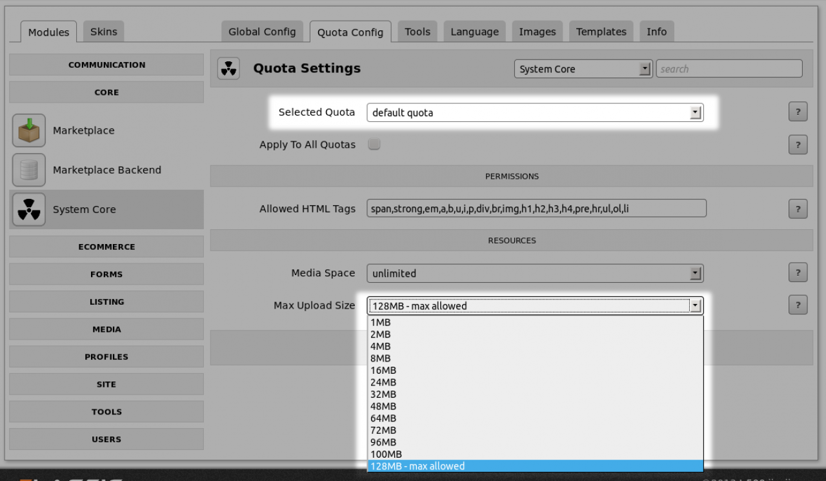Screen dimensions: 826x481
Task: Click the Allowed HTML Tags text field
Action: 536,209
